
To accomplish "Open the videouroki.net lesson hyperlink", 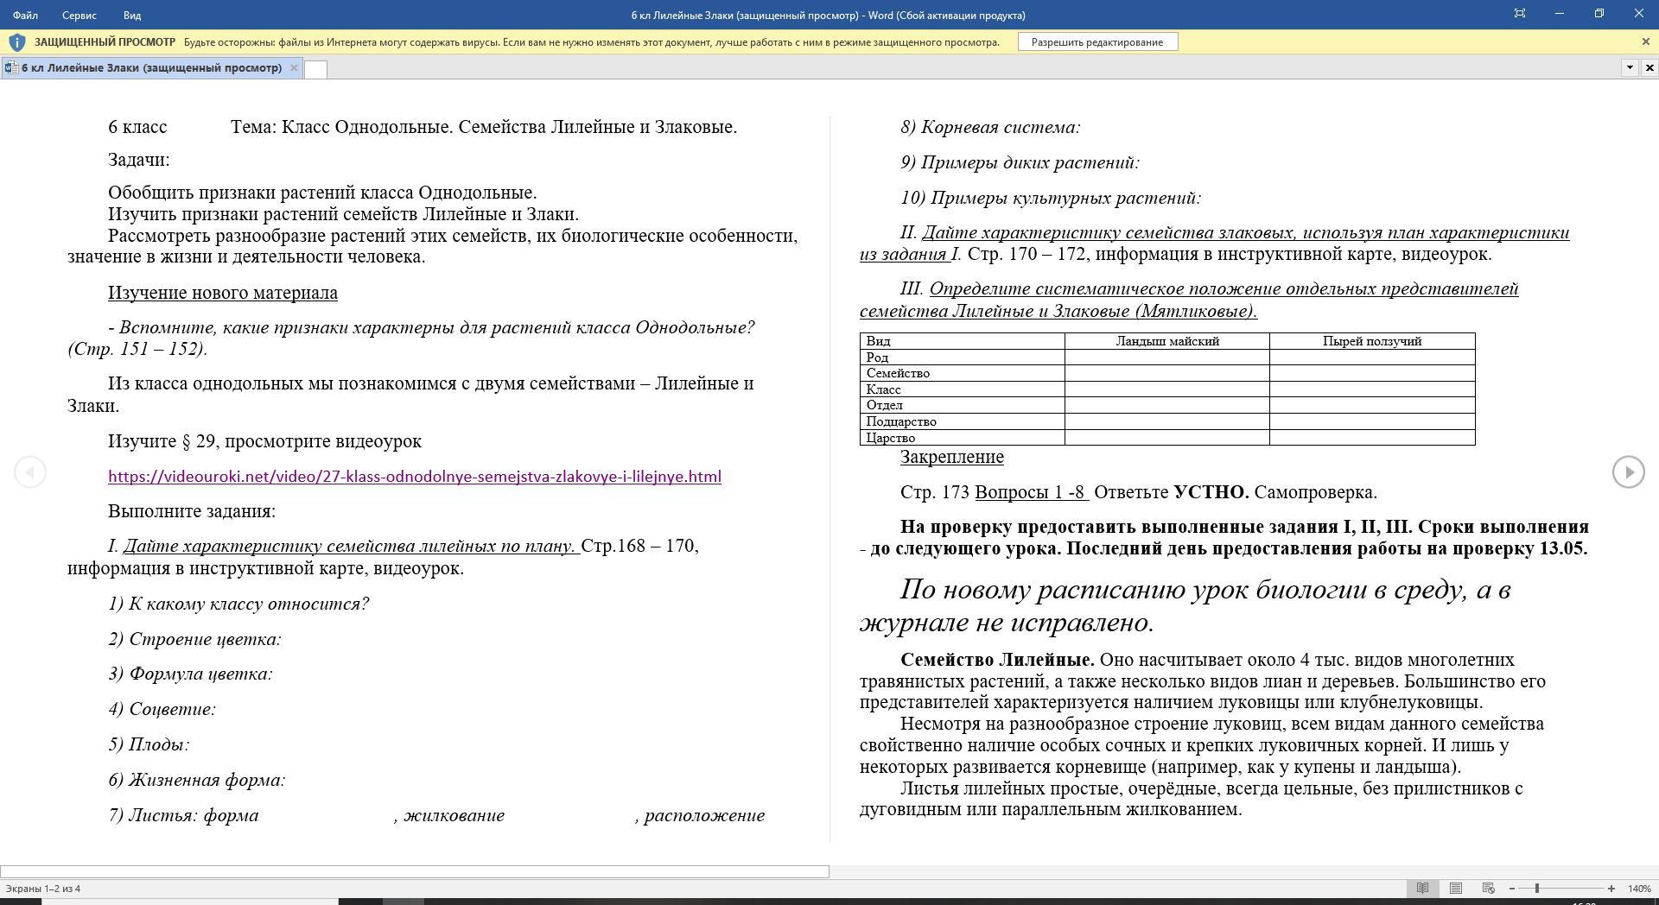I will pos(415,477).
